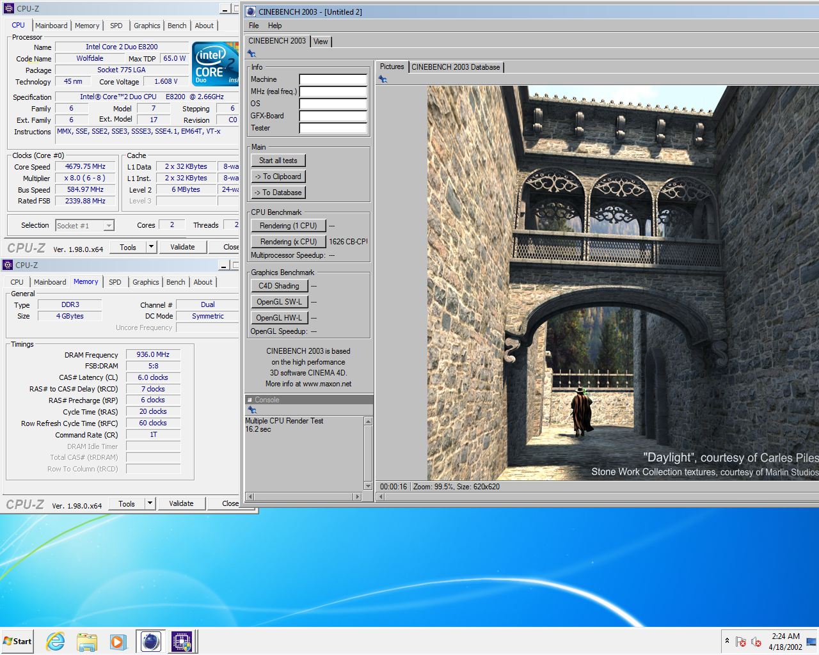Viewport: 819px width, 655px height.
Task: Click the 936.0 MHz DRAM Frequency value
Action: point(153,354)
